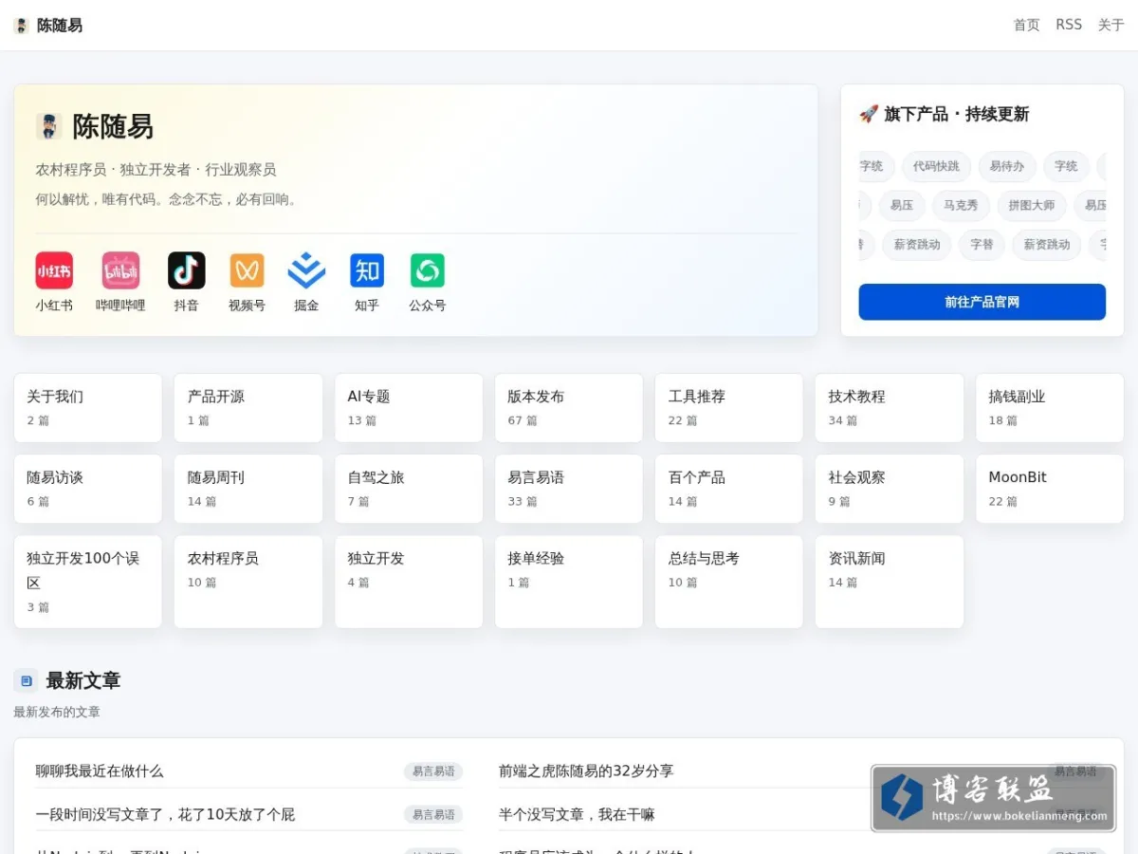1138x854 pixels.
Task: Open the 百个产品 category card
Action: click(729, 489)
